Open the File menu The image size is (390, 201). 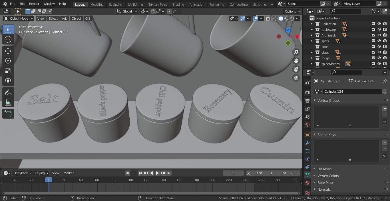click(x=13, y=4)
